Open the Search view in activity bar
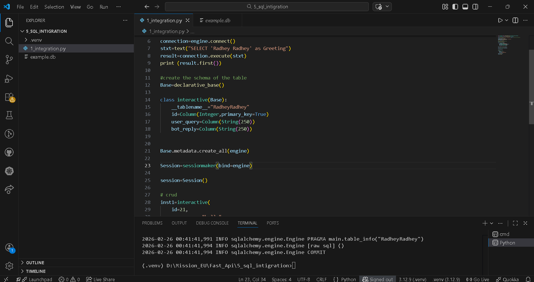This screenshot has height=282, width=534. (x=9, y=41)
